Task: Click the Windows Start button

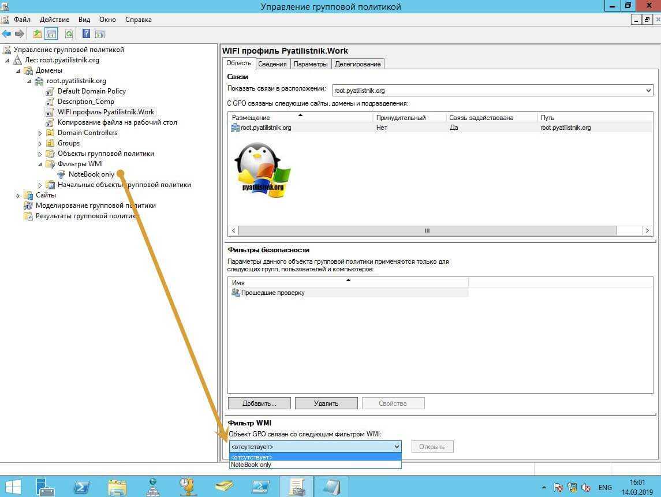Action: 13,487
